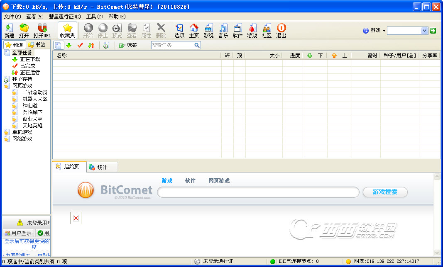Click the 游戏搜索 button
This screenshot has height=267, width=443.
[x=385, y=192]
